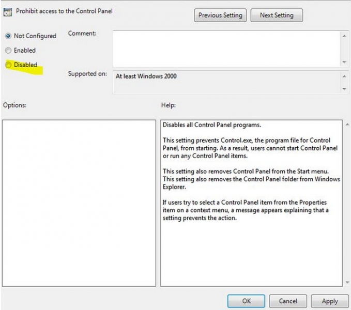Click Supported on scroll down arrow
The width and height of the screenshot is (351, 310).
345,89
